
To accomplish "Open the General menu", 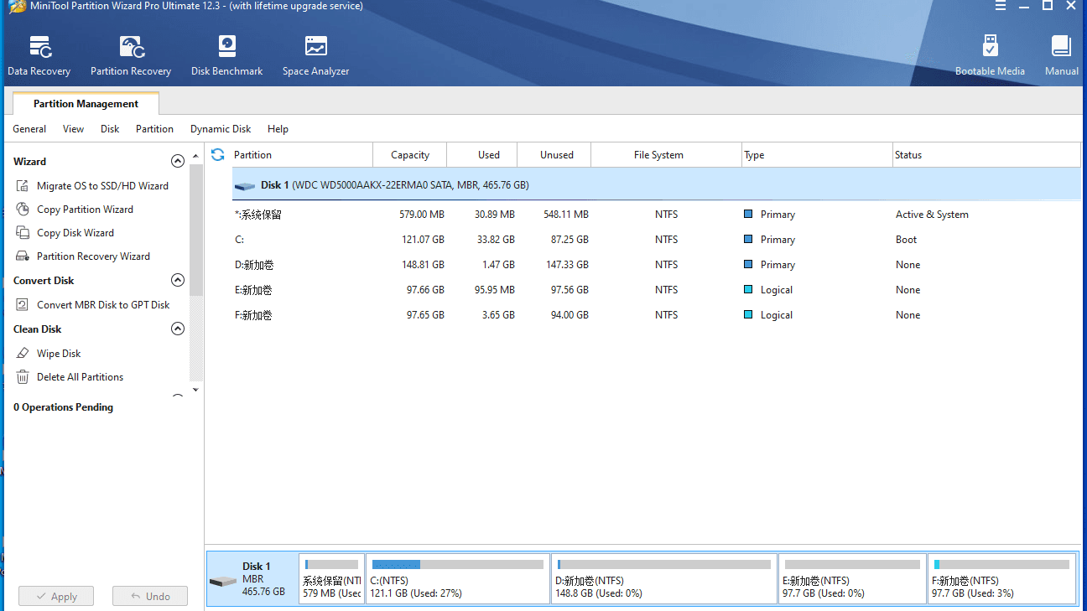I will click(29, 129).
